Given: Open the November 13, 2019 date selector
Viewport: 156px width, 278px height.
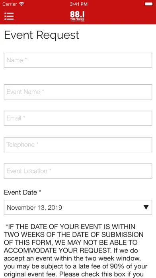Looking at the screenshot, I should coord(78,207).
